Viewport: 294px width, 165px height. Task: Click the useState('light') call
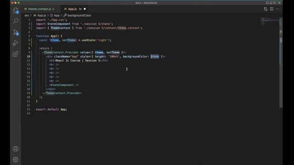click(96, 40)
